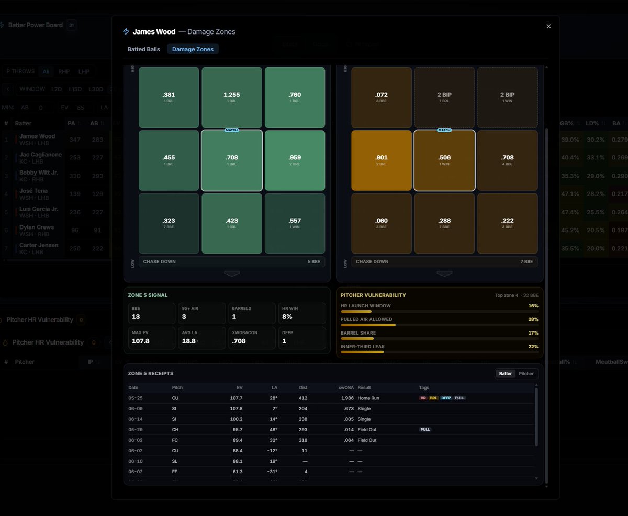This screenshot has height=516, width=628.
Task: Click the INNER-THIRD LEAK progress bar
Action: point(440,352)
